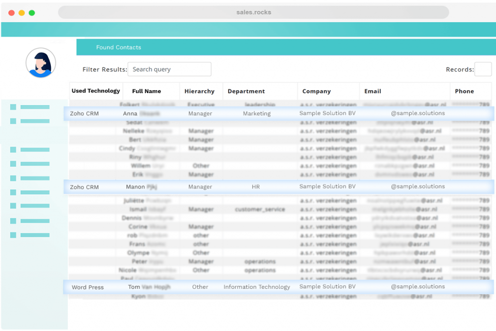Open the Records count box

click(x=482, y=69)
